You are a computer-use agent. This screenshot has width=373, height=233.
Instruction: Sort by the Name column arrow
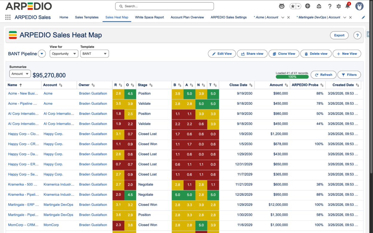tap(21, 85)
